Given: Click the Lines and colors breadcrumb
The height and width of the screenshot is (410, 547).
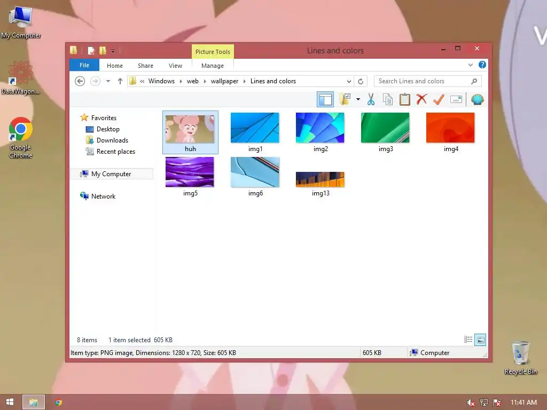Looking at the screenshot, I should click(273, 81).
